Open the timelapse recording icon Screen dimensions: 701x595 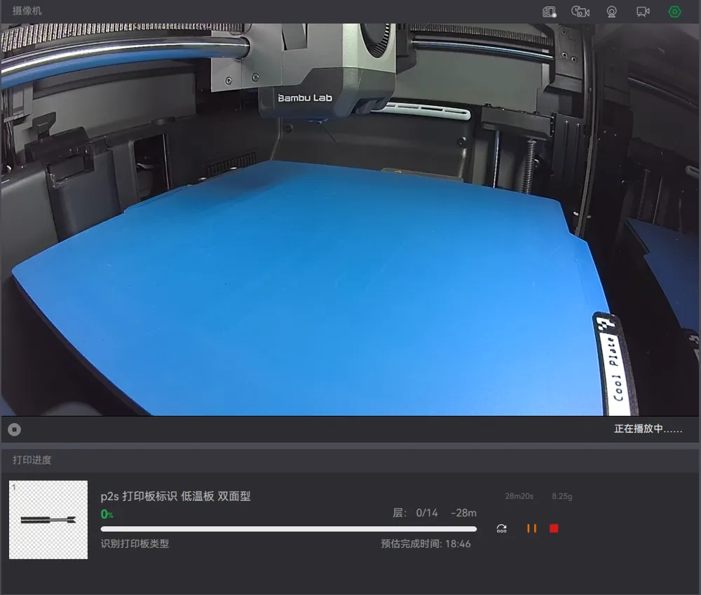point(580,12)
